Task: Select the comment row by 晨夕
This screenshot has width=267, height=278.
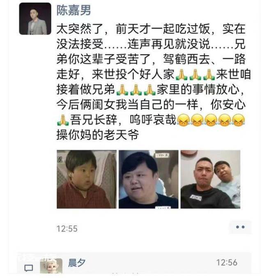Action: pos(134,263)
